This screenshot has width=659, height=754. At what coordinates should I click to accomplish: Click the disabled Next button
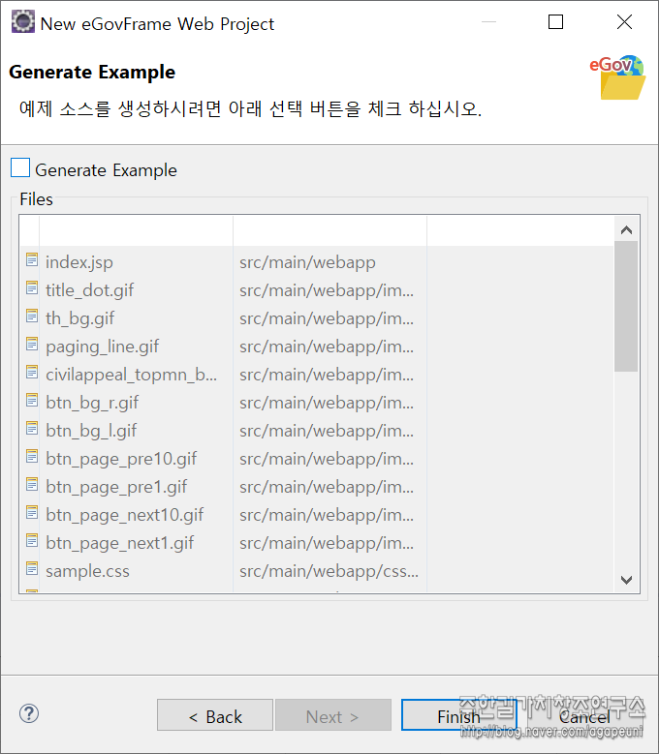333,715
